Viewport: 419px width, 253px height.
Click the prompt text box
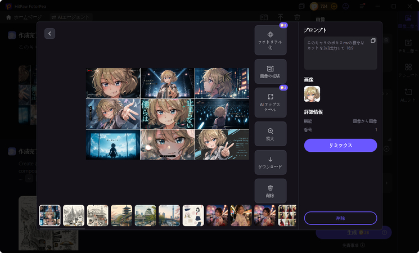(x=340, y=53)
